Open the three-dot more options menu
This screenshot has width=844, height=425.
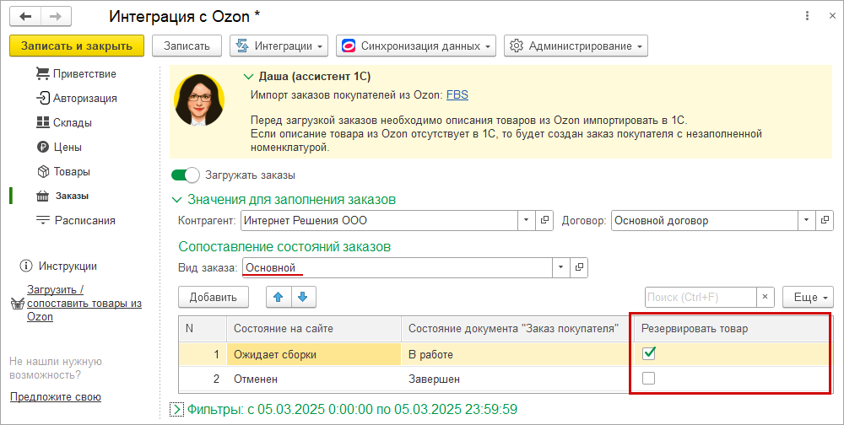tap(807, 16)
